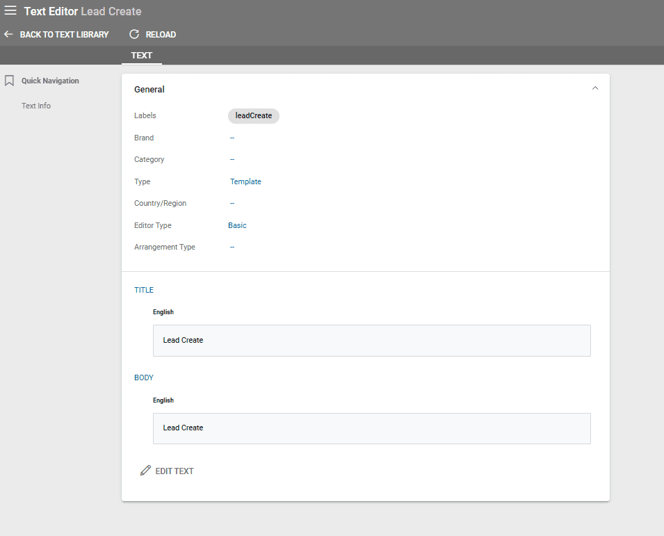664x536 pixels.
Task: Click the English title field
Action: coord(371,341)
